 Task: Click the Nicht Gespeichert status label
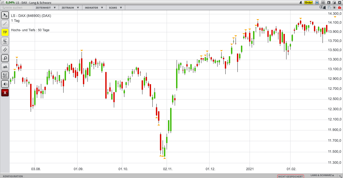point(290,176)
